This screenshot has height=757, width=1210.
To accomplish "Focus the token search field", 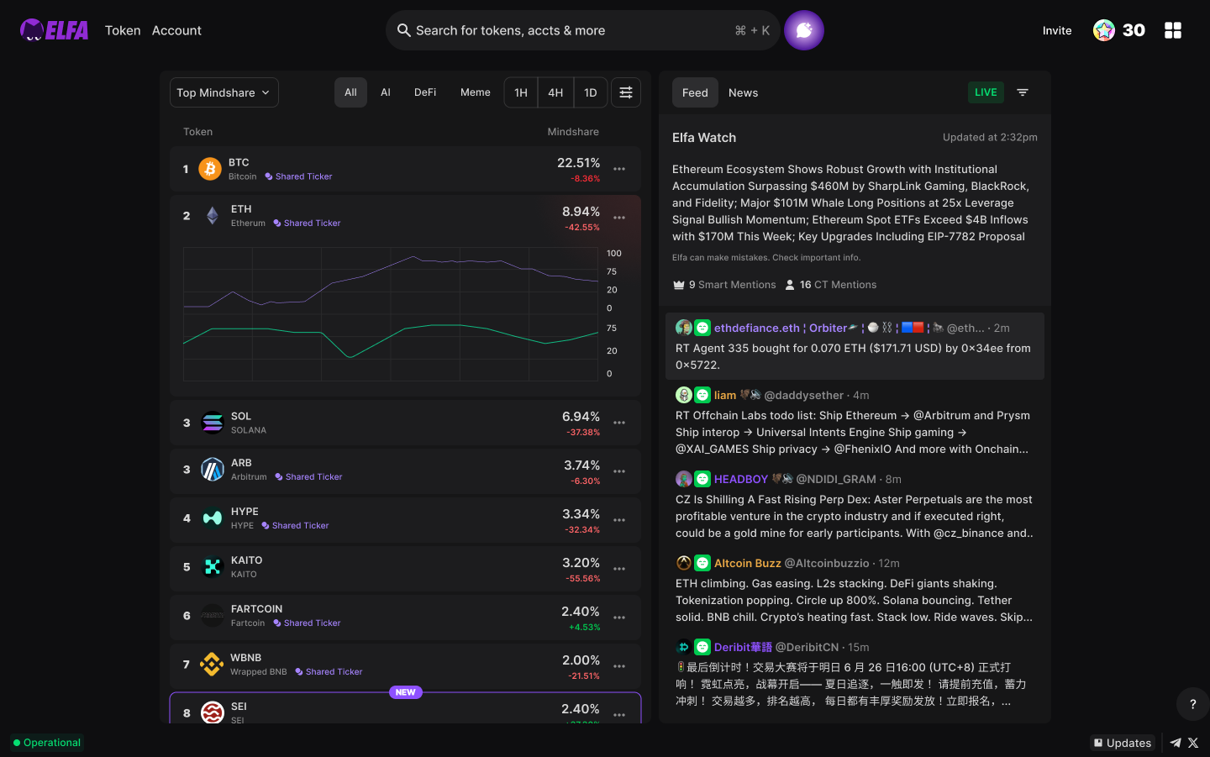I will [582, 30].
